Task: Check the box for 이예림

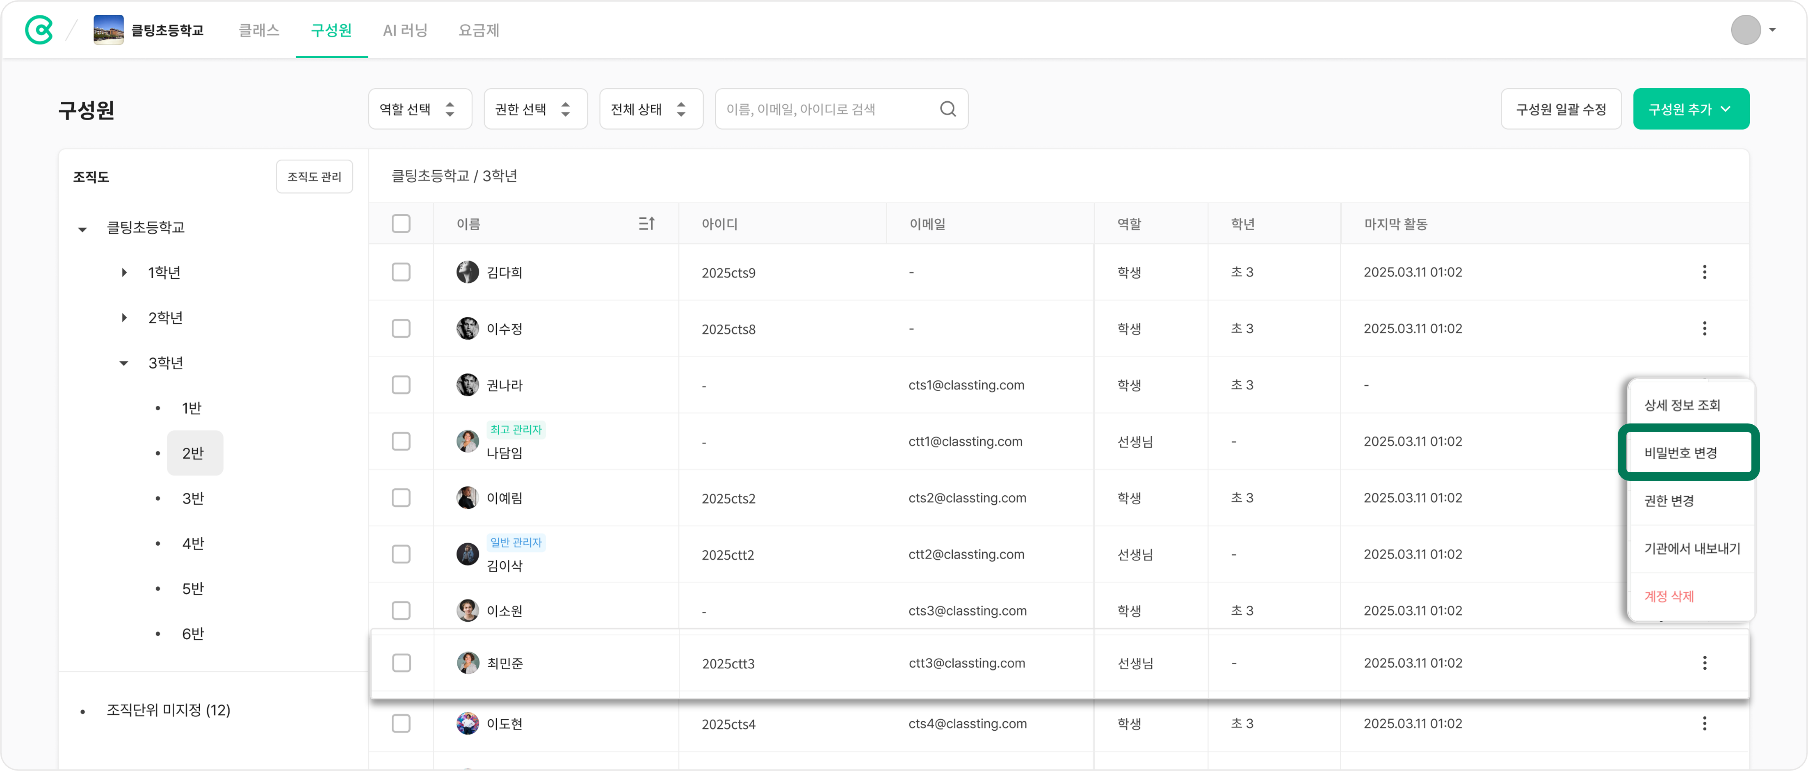Action: coord(401,497)
